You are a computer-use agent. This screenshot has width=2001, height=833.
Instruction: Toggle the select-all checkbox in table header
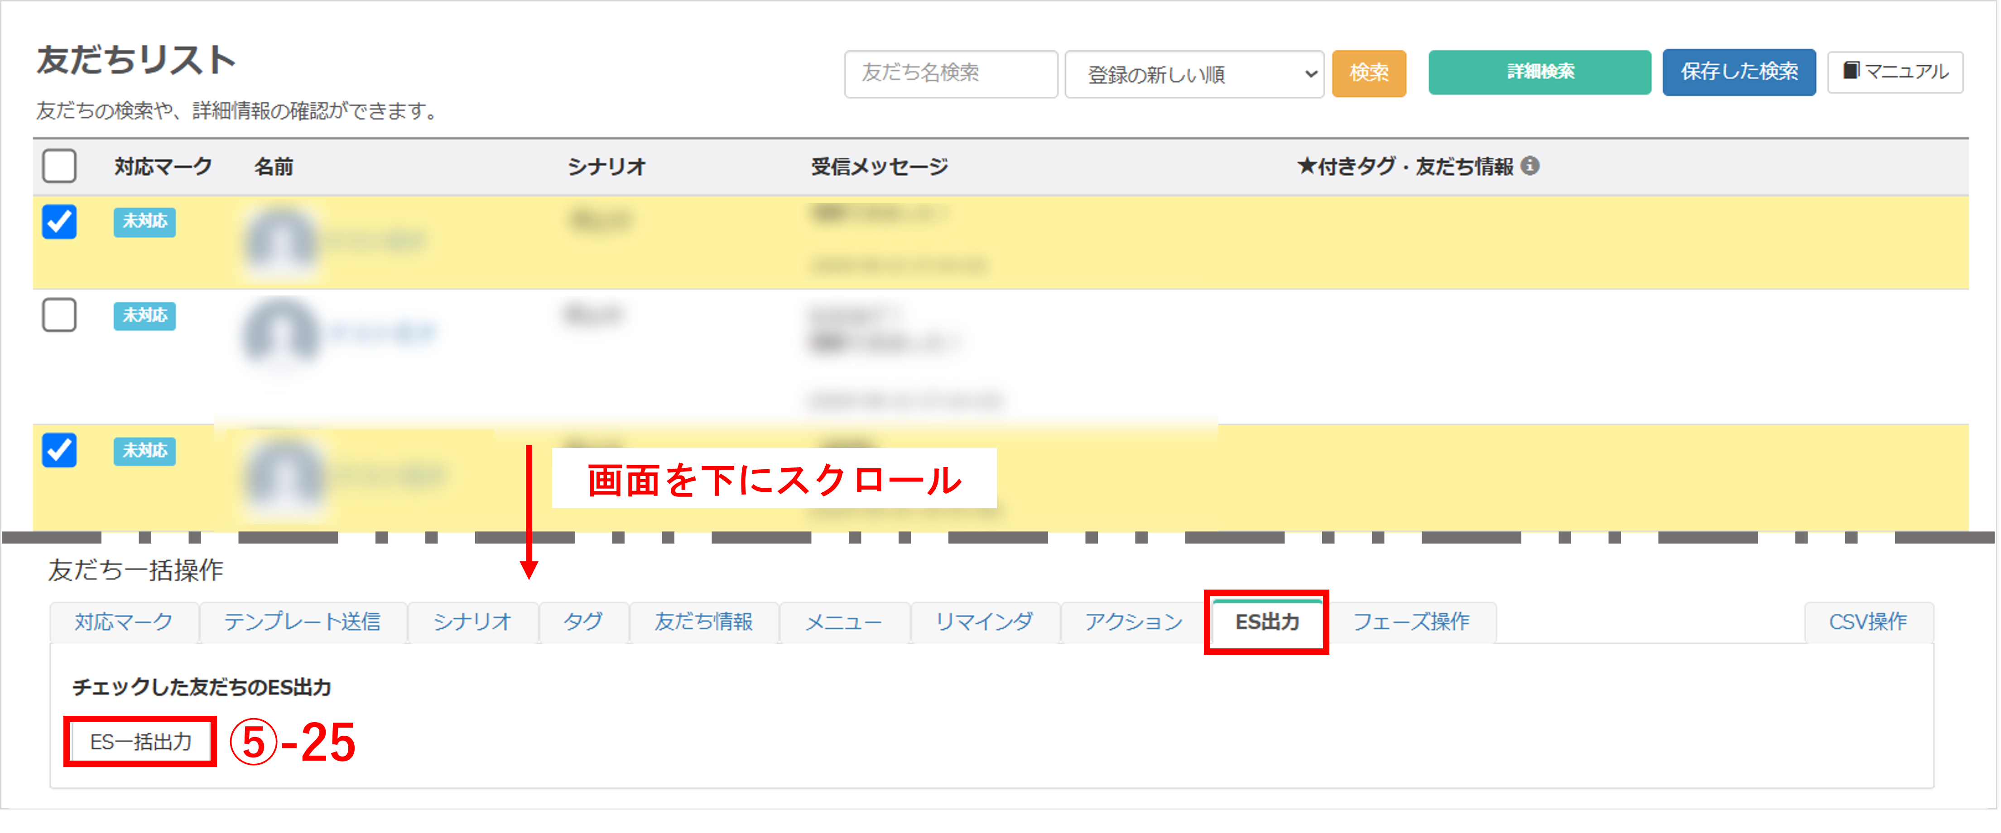click(59, 165)
